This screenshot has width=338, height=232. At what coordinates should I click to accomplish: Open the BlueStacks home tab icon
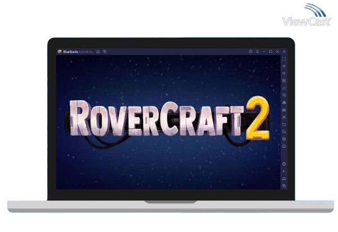[98, 52]
